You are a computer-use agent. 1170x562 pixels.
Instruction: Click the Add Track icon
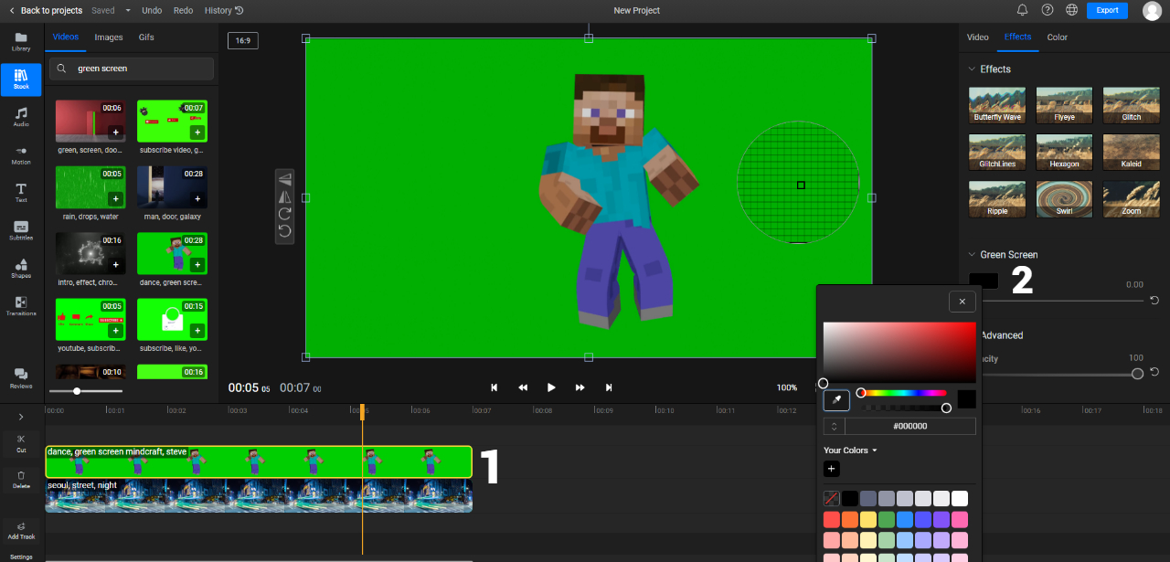21,530
